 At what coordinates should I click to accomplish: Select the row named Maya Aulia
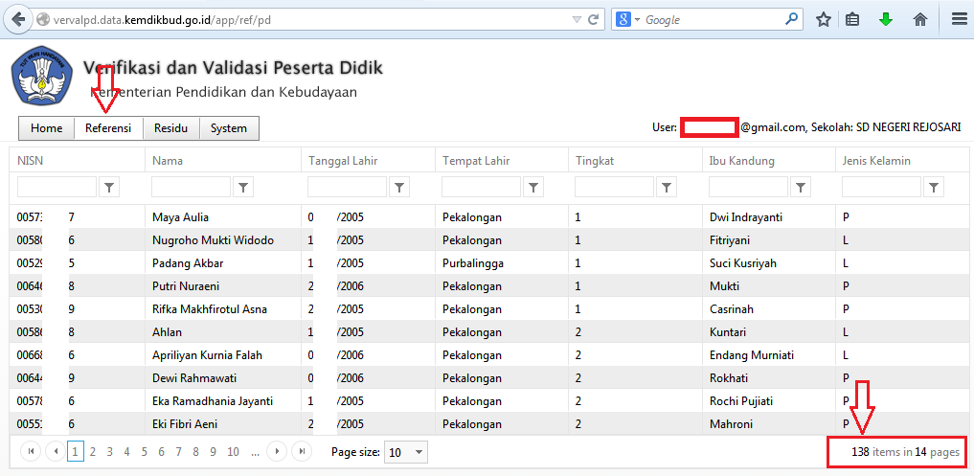click(x=488, y=216)
